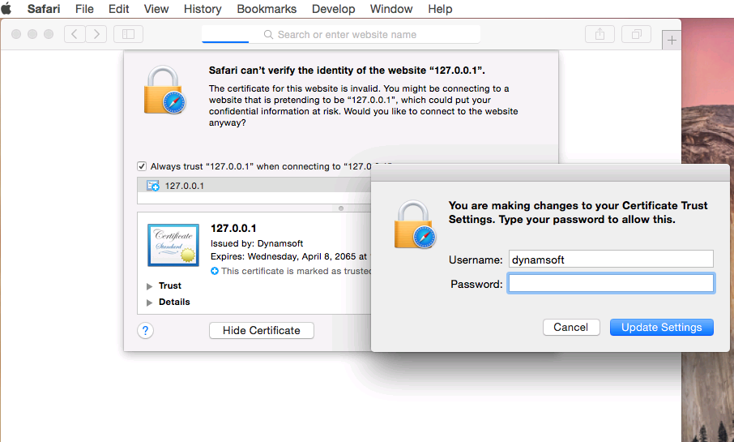Toggle the sidebar button in toolbar
Viewport: 734px width, 442px height.
(x=128, y=34)
